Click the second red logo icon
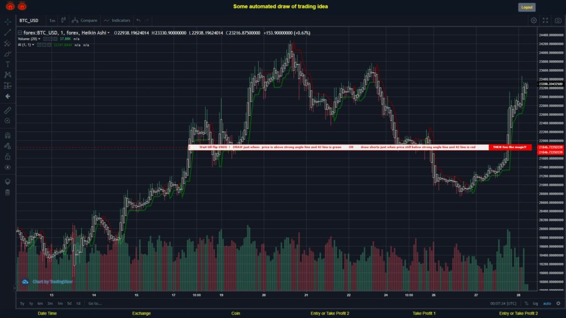The width and height of the screenshot is (566, 318). point(22,6)
